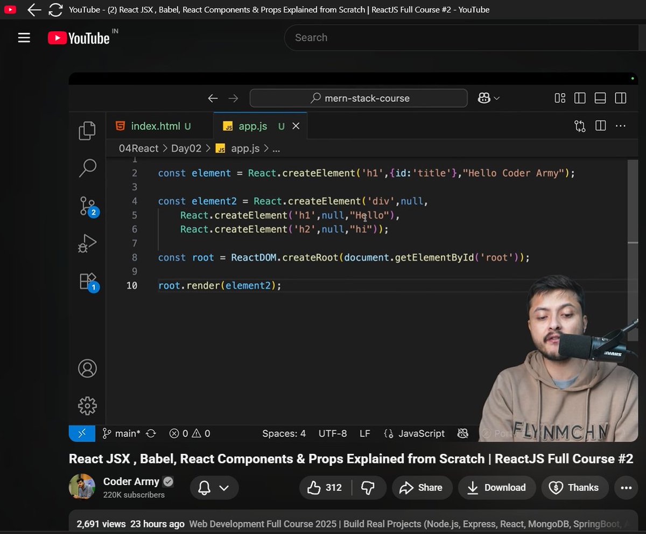This screenshot has width=646, height=534.
Task: Toggle the Secondary Side Bar visibility
Action: click(x=620, y=98)
